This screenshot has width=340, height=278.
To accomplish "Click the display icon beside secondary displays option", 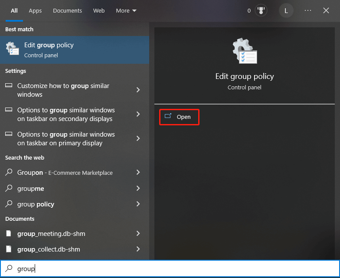I will point(9,110).
